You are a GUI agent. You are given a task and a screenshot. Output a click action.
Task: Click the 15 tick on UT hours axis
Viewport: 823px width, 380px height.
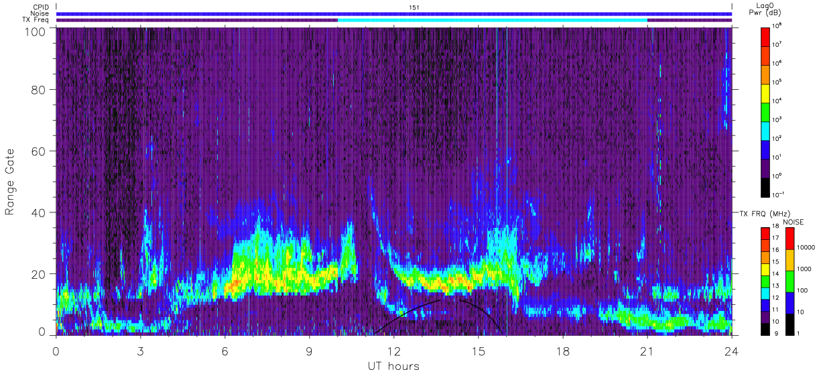[x=479, y=351]
